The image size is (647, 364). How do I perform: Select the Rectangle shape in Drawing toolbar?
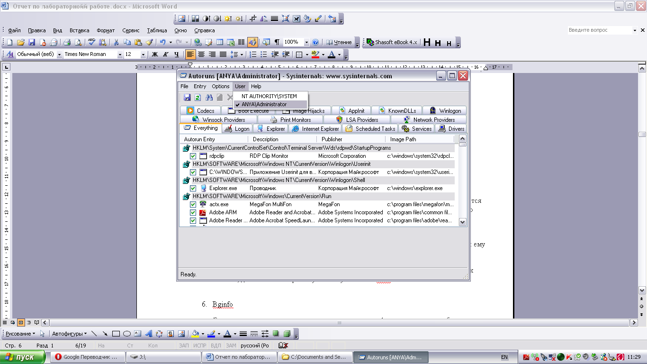pyautogui.click(x=116, y=334)
